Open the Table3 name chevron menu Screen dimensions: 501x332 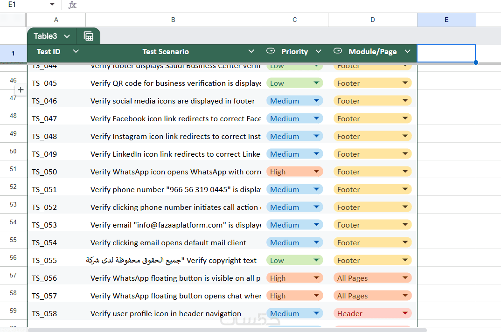(x=67, y=36)
